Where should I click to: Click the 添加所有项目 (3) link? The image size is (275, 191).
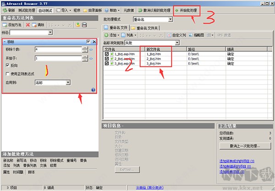pyautogui.click(x=232, y=172)
